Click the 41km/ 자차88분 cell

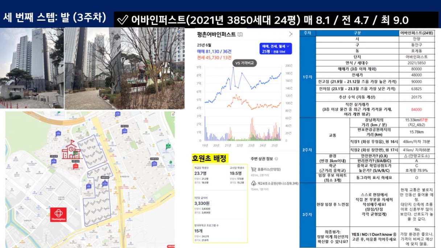click(x=416, y=150)
